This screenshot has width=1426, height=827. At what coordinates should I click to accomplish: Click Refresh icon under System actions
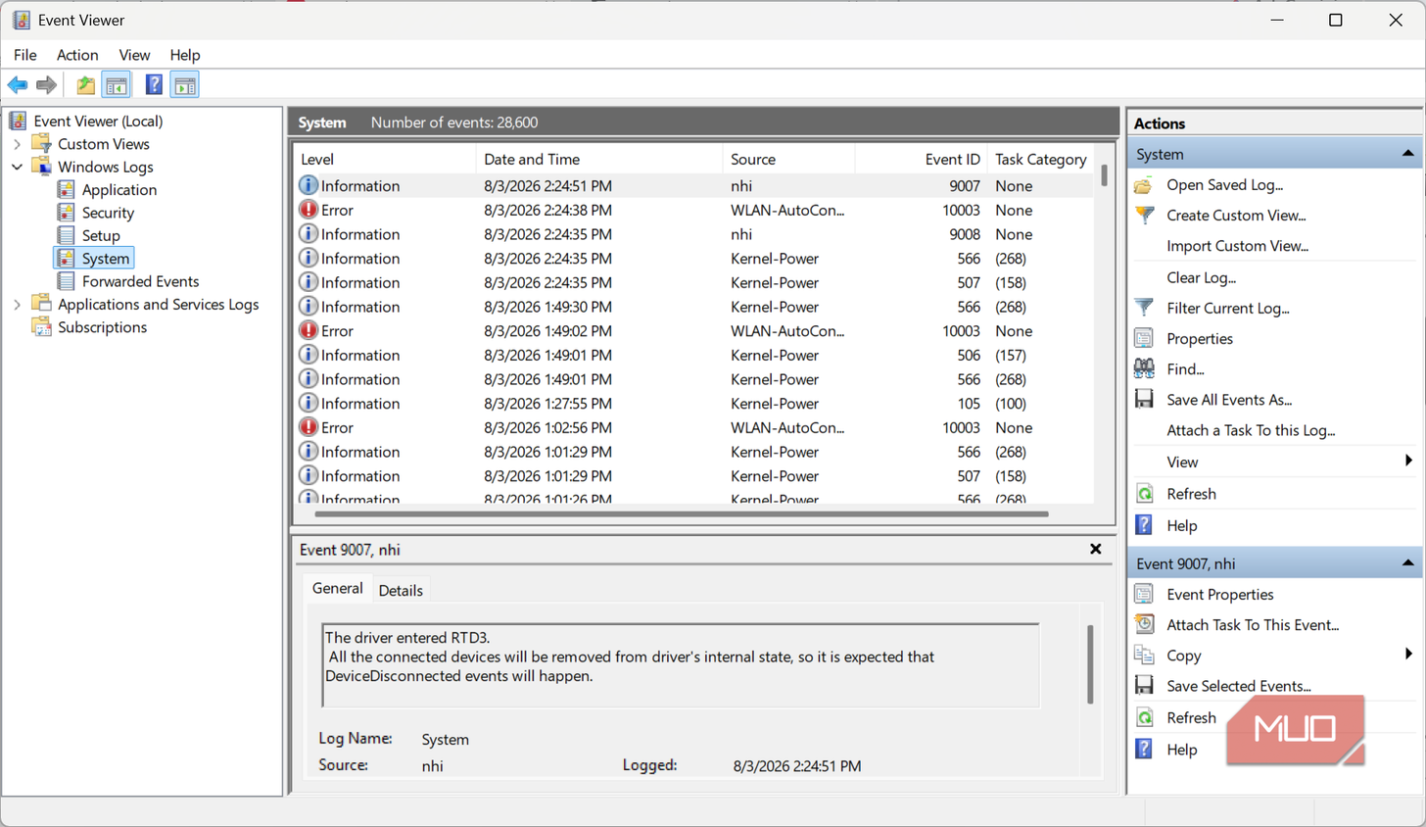[x=1144, y=494]
